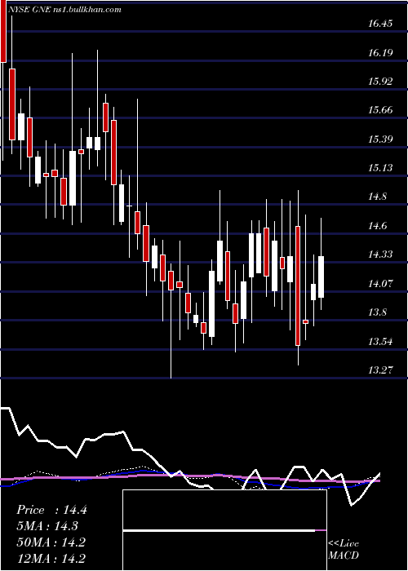Click the <<Live MACD label
The width and height of the screenshot is (408, 571).
point(344,550)
